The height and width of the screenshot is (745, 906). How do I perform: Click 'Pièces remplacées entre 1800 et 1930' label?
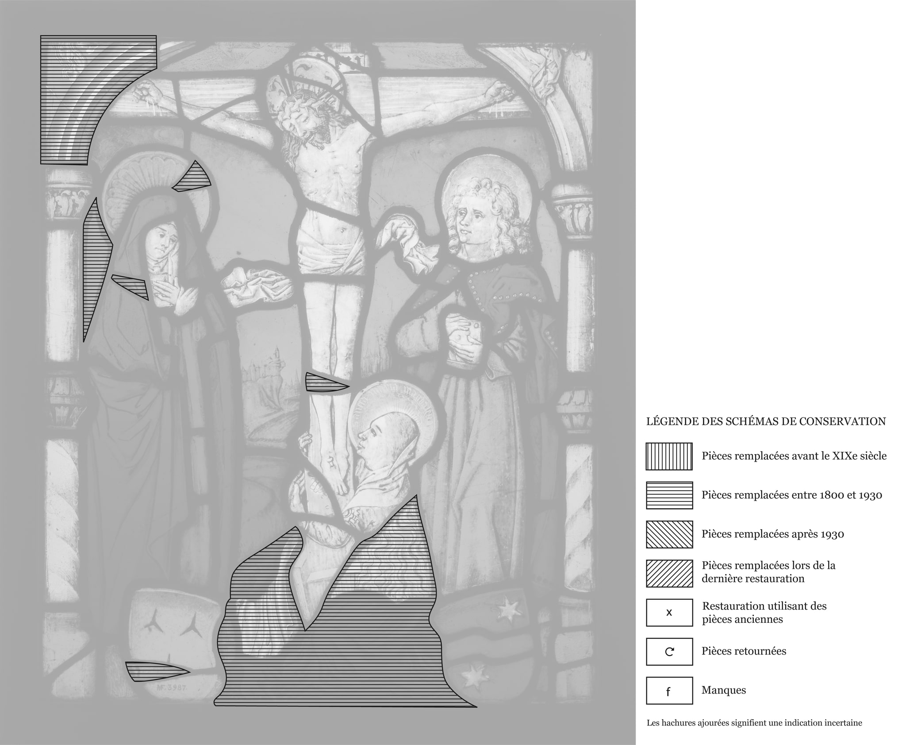792,495
